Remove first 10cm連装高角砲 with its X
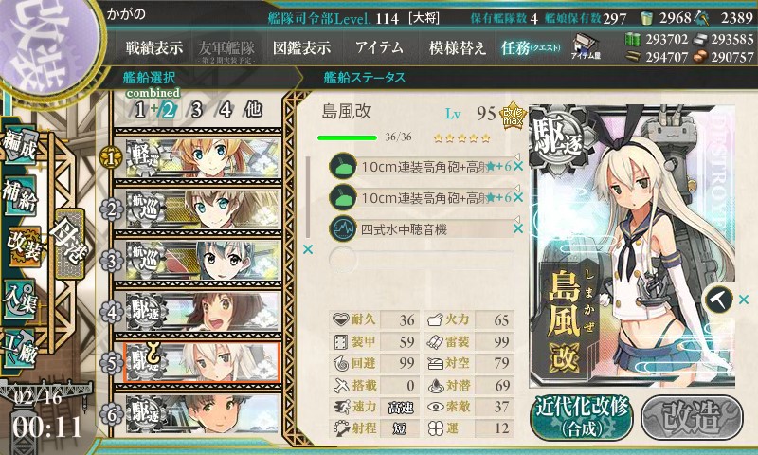758x455 pixels. pos(517,167)
